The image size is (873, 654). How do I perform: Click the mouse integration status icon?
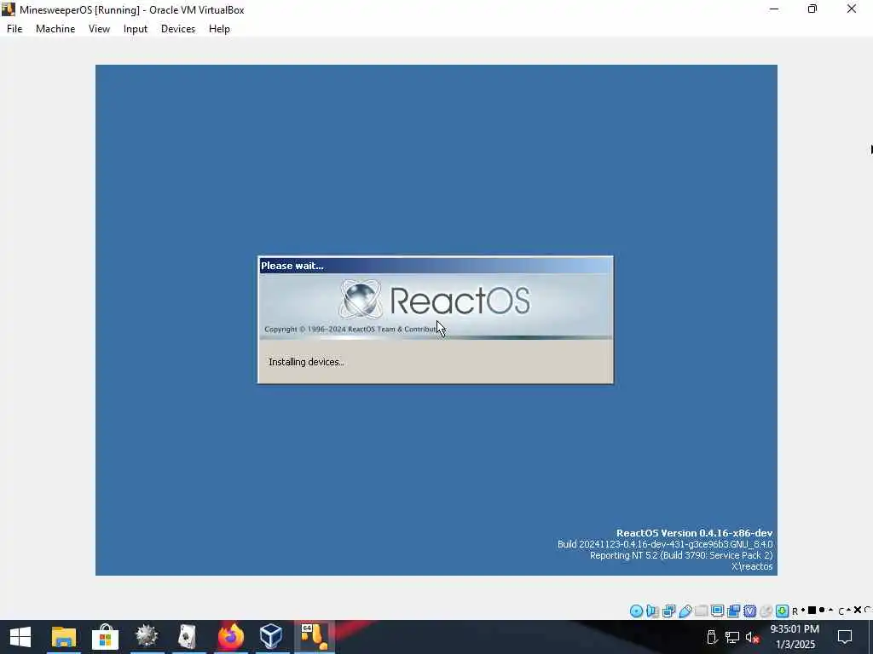766,611
